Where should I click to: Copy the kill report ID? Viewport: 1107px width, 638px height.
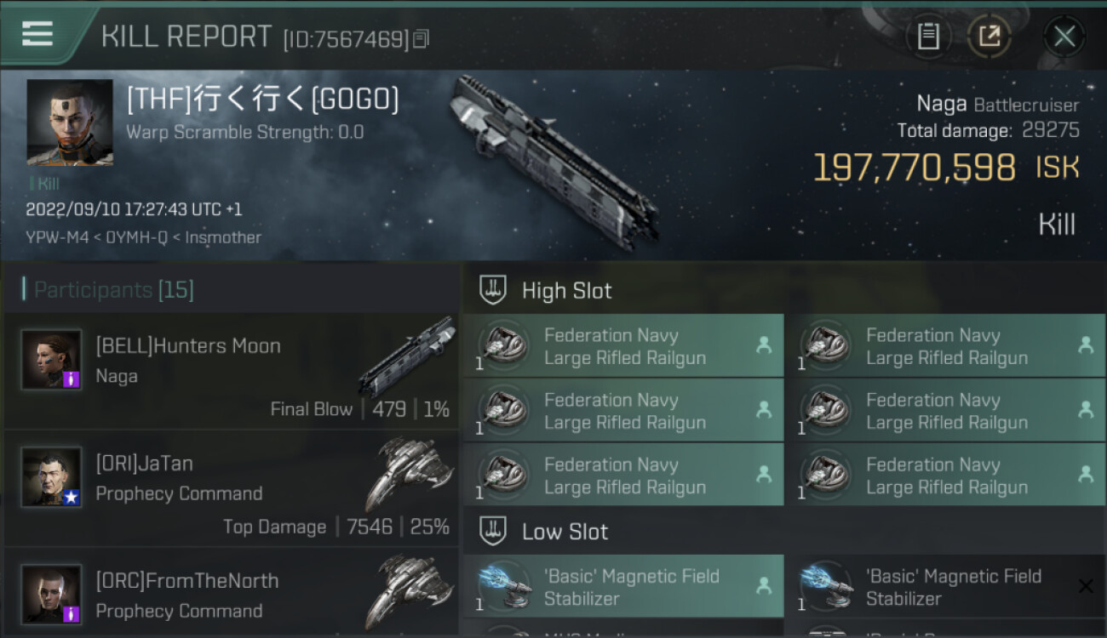422,39
